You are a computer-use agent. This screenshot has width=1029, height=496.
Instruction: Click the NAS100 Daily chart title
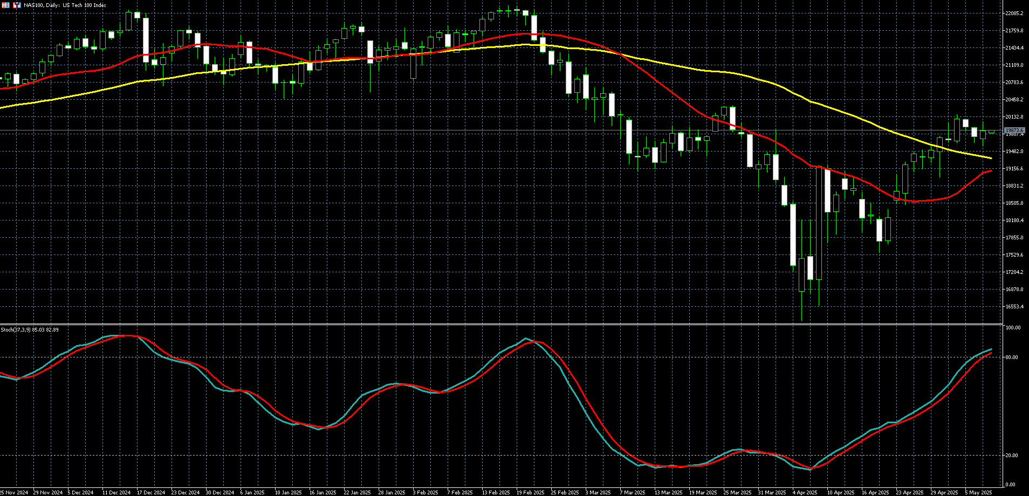click(65, 5)
